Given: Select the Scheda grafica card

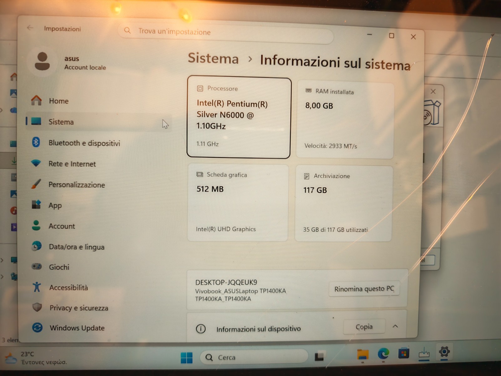Looking at the screenshot, I should tap(238, 203).
